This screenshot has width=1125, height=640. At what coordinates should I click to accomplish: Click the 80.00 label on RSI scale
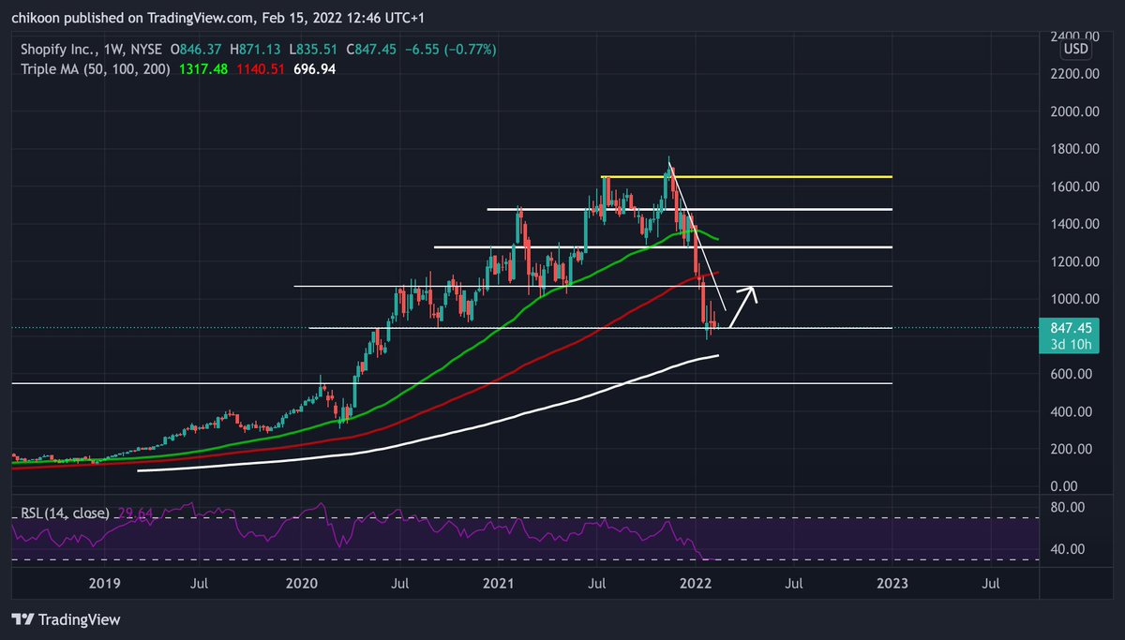[x=1070, y=507]
